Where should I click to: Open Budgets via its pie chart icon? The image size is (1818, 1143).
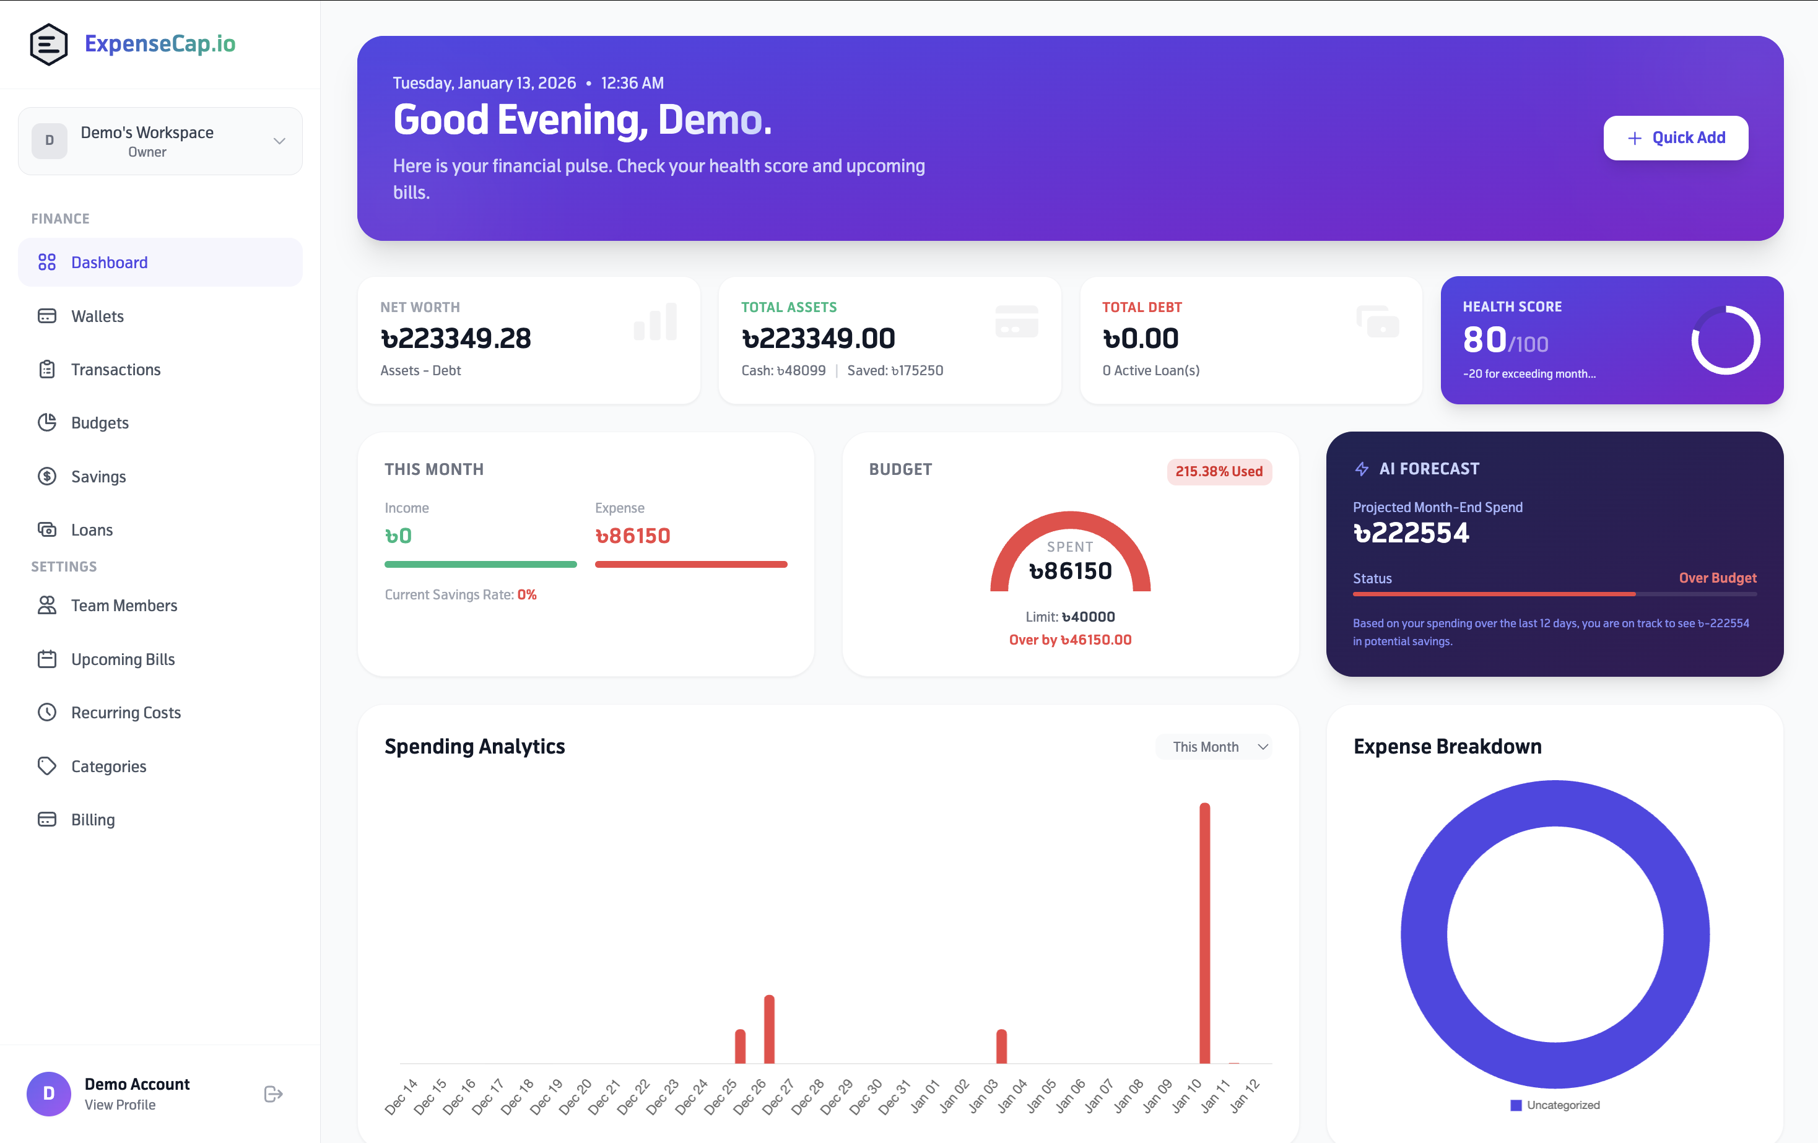(x=47, y=423)
